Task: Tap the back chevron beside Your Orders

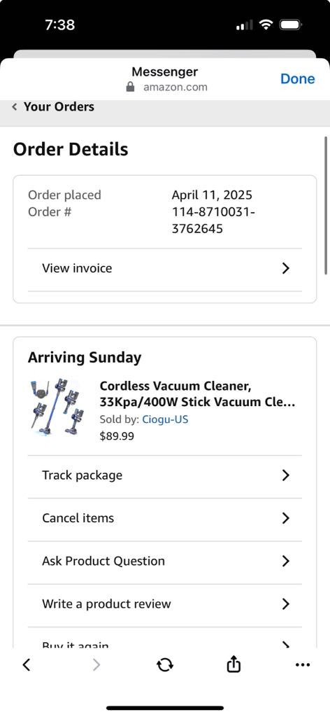Action: [15, 106]
